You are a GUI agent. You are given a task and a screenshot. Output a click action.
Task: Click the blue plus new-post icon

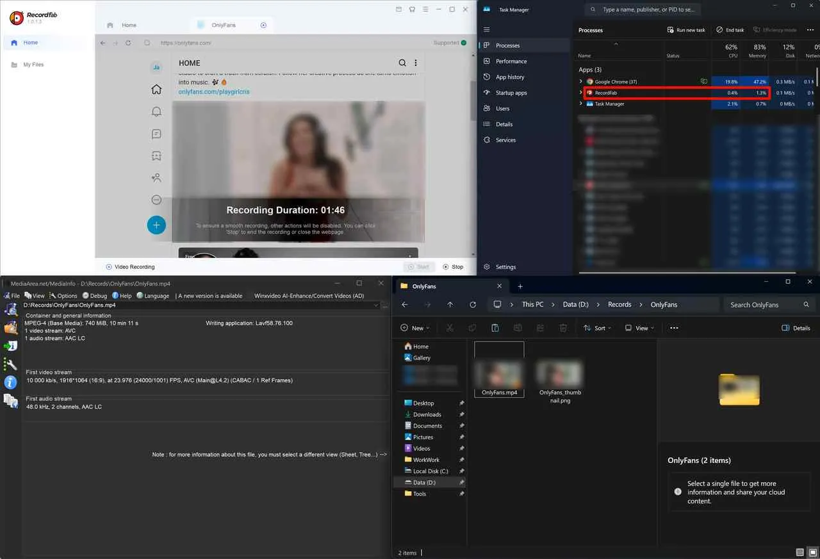[156, 225]
